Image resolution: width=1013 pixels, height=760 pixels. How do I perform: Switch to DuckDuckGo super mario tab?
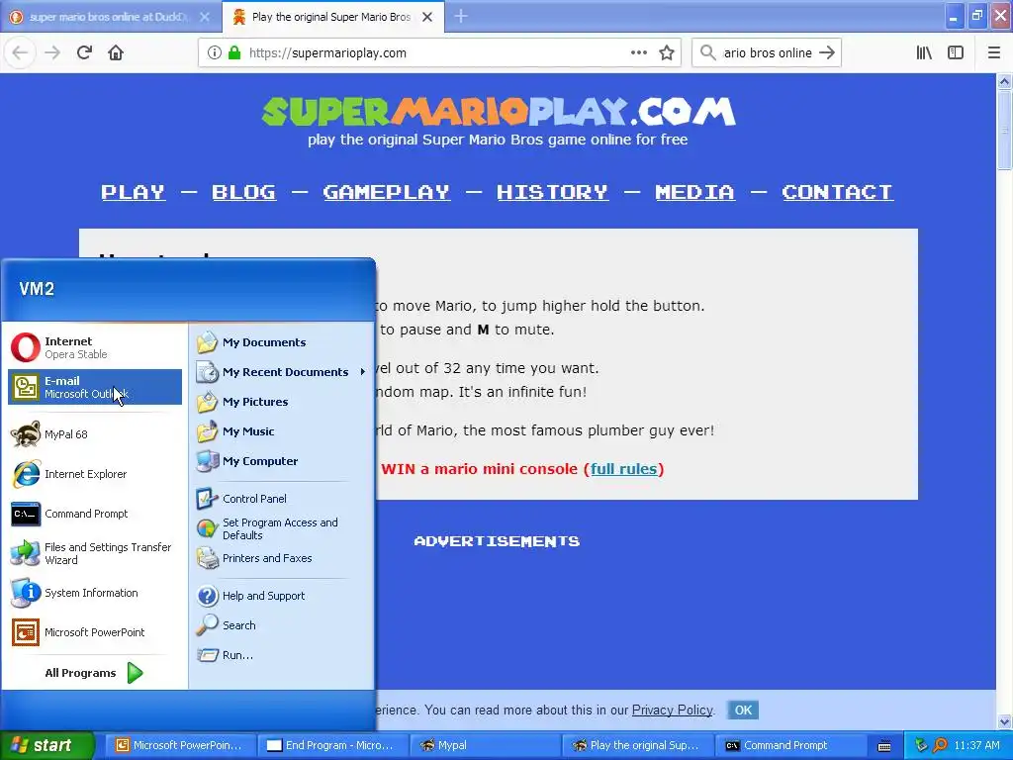click(x=110, y=17)
